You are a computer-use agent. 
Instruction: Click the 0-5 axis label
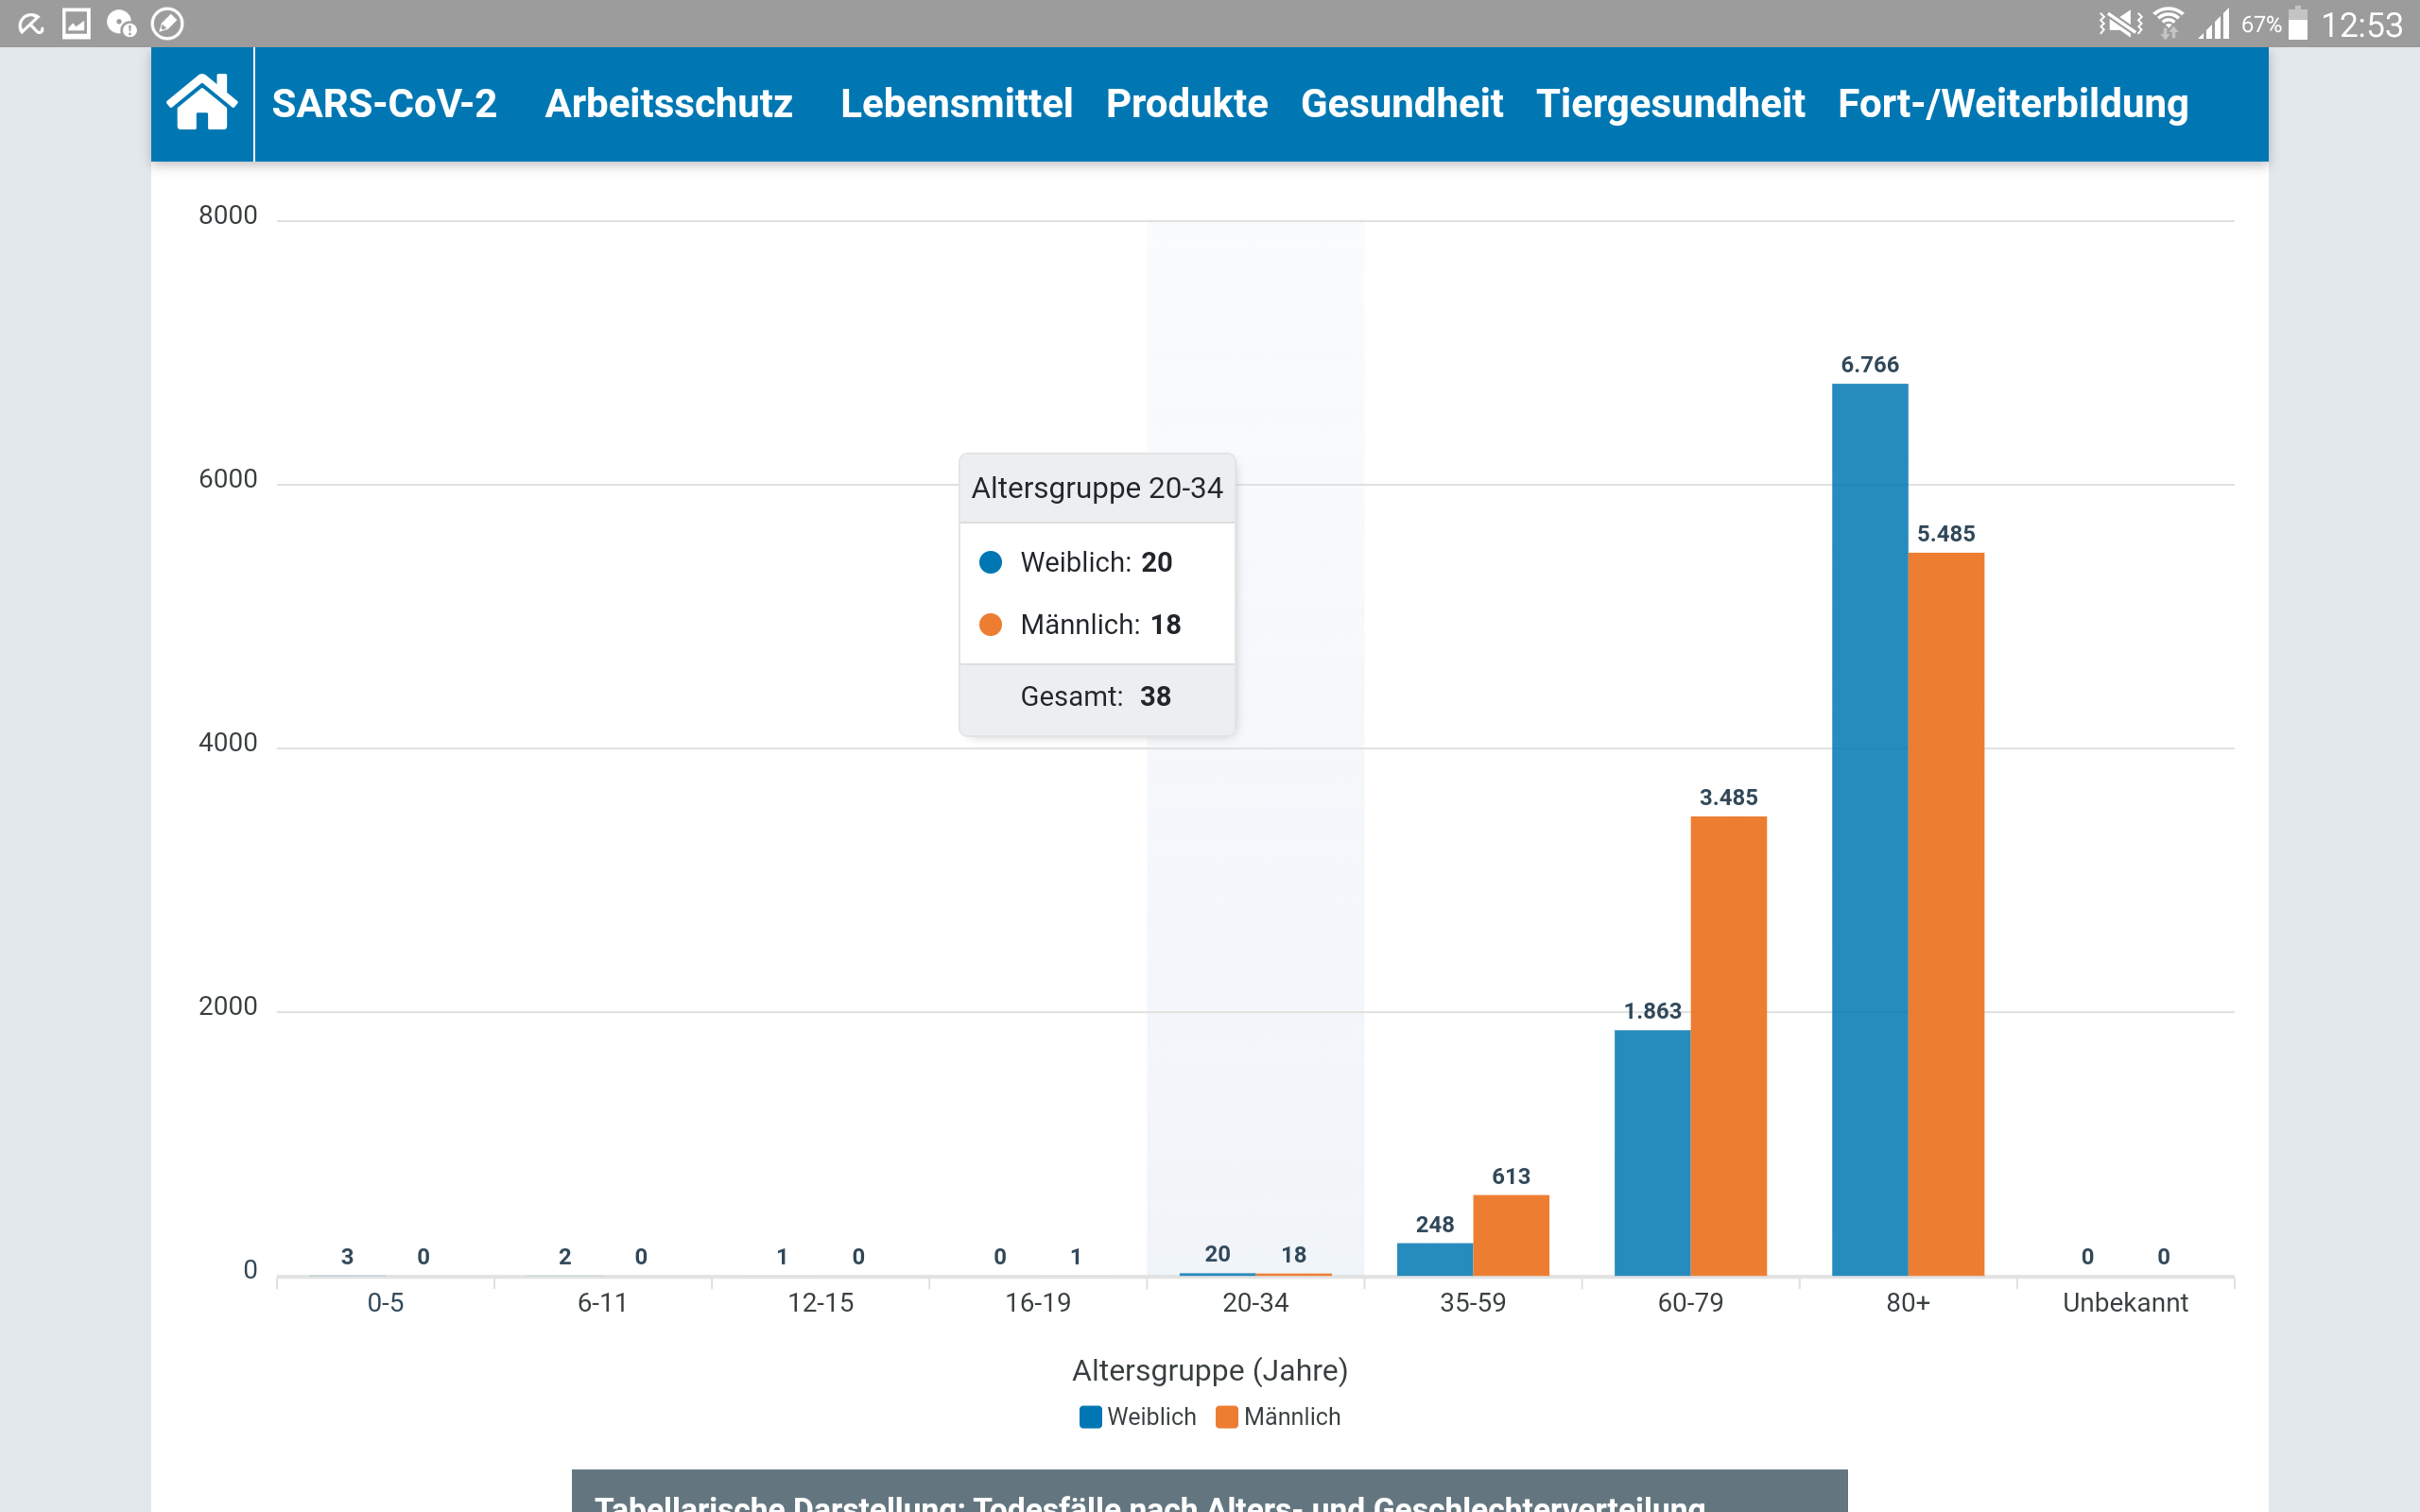point(386,1302)
